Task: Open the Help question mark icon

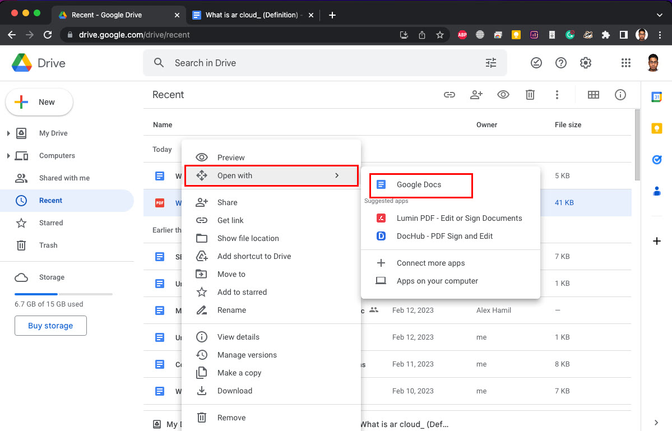Action: (x=560, y=63)
